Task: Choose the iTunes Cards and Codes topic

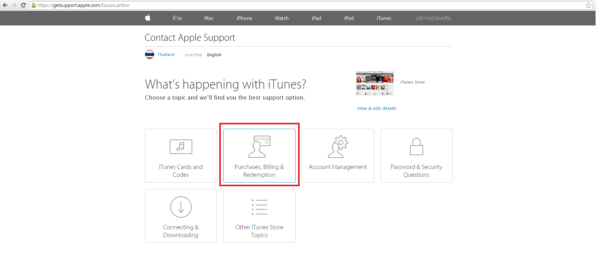Action: pos(181,155)
